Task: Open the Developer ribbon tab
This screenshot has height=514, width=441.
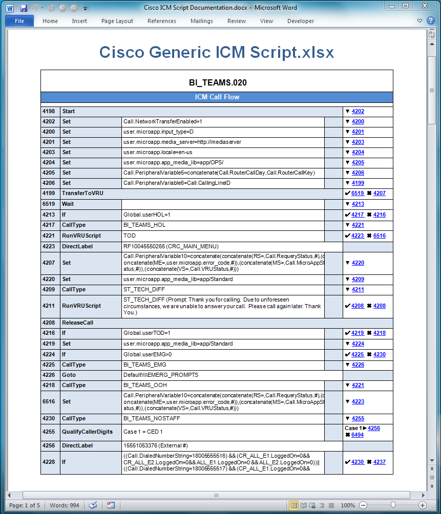Action: (x=301, y=21)
